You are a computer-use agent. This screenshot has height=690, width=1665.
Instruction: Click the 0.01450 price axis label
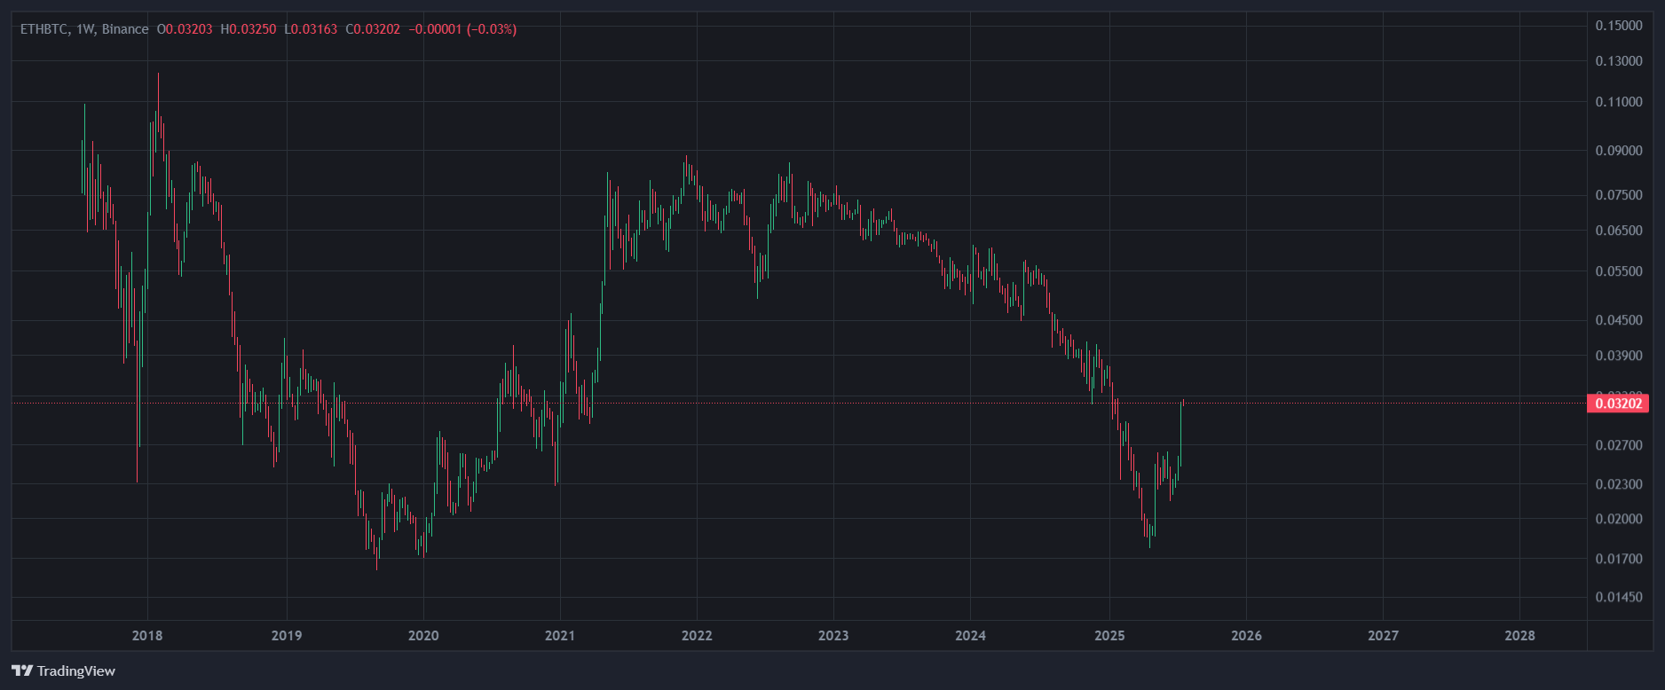(1619, 597)
